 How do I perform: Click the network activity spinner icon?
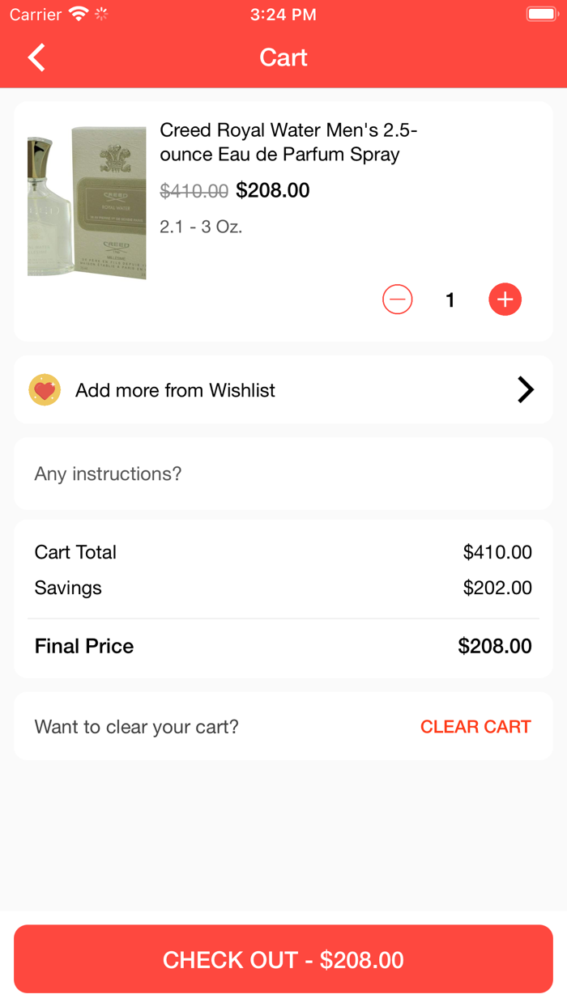coord(101,15)
